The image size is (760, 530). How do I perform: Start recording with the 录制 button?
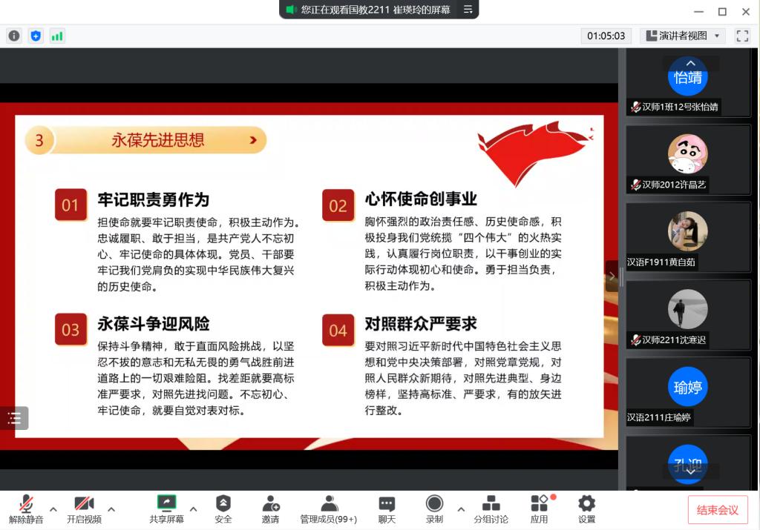tap(434, 509)
